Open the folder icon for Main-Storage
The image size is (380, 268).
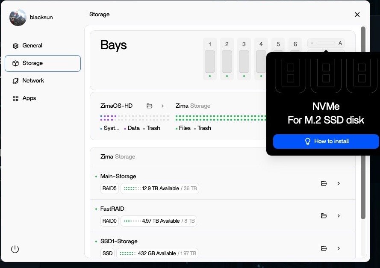tap(324, 183)
